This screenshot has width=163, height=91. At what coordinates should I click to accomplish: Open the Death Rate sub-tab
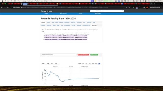pyautogui.click(x=79, y=25)
